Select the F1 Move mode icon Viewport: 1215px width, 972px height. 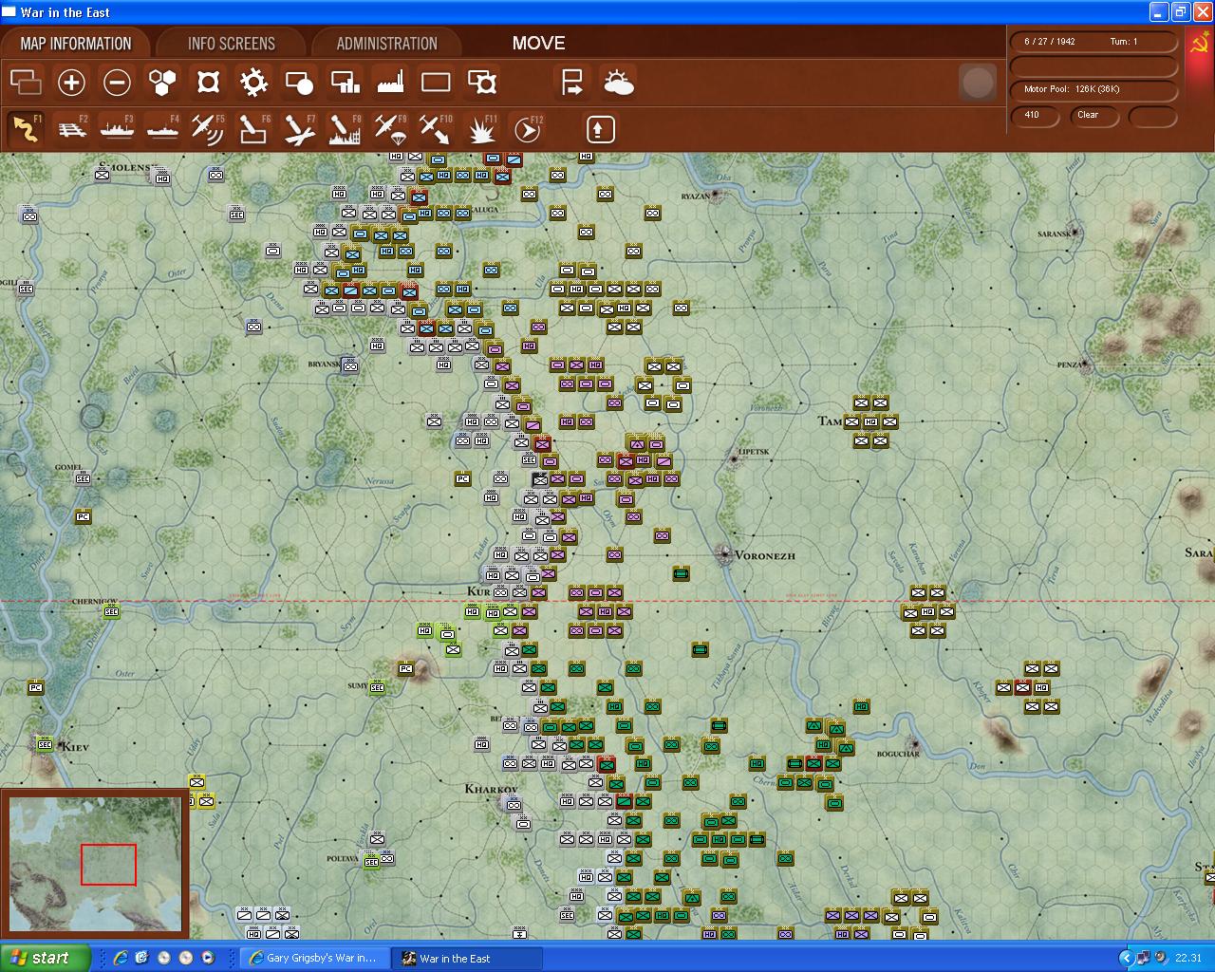27,129
